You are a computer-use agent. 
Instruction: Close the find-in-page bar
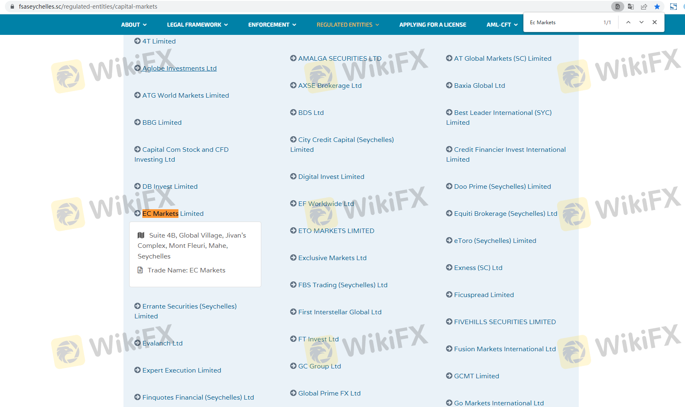pos(655,23)
